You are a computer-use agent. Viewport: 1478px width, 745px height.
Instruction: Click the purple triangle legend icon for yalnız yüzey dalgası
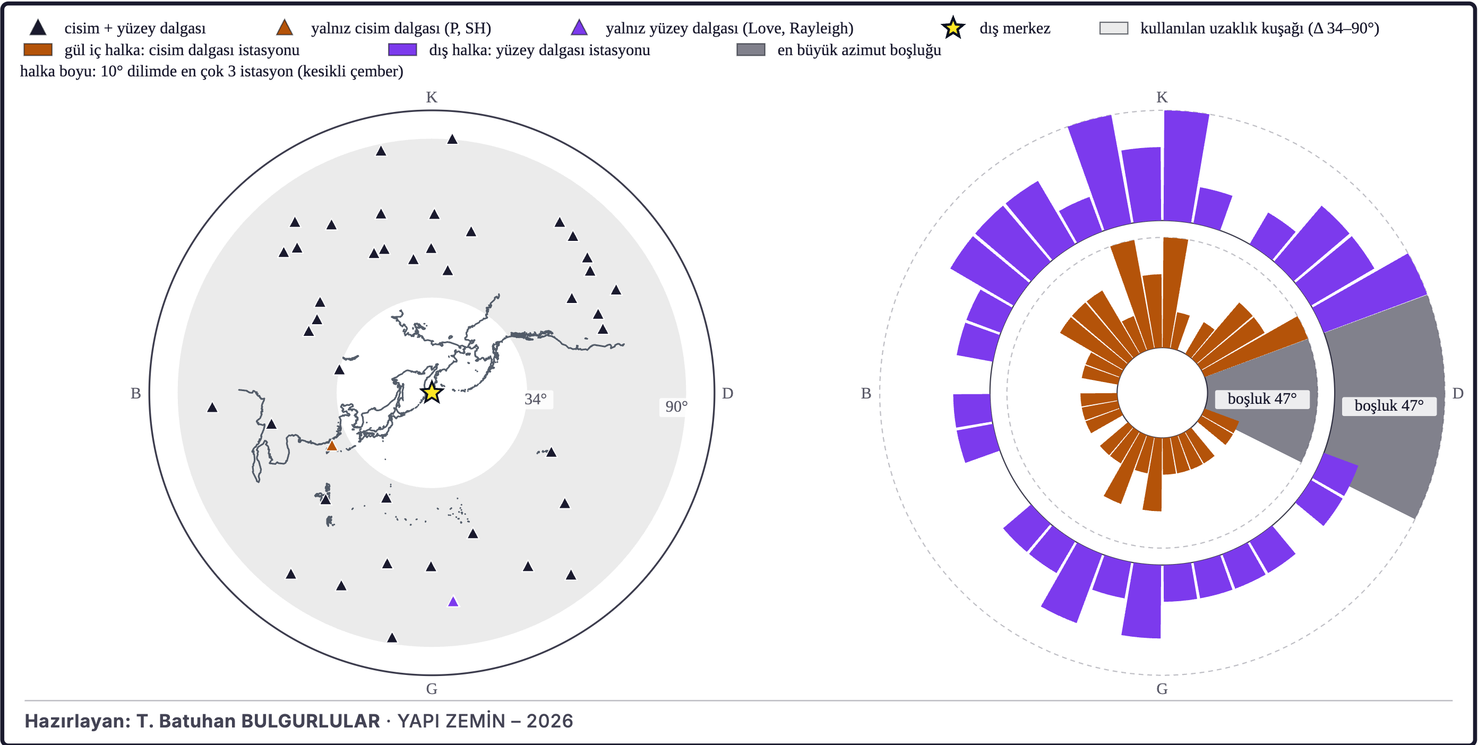[580, 28]
